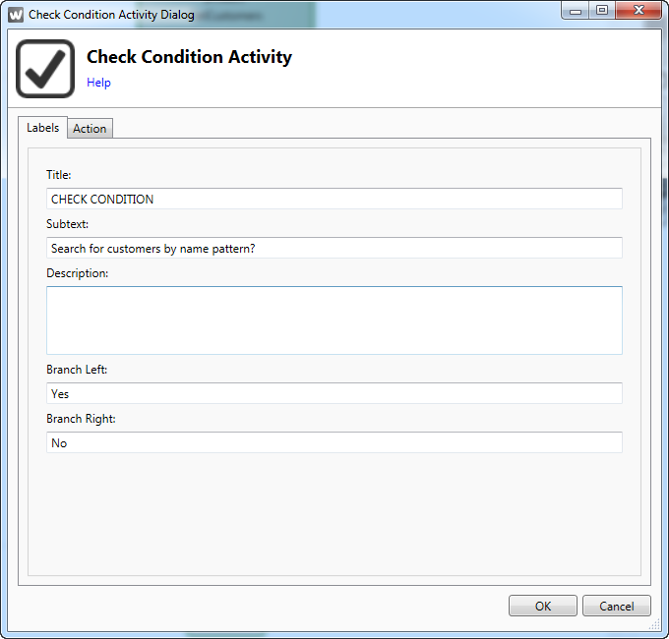Focus the empty Description text area

click(x=334, y=320)
